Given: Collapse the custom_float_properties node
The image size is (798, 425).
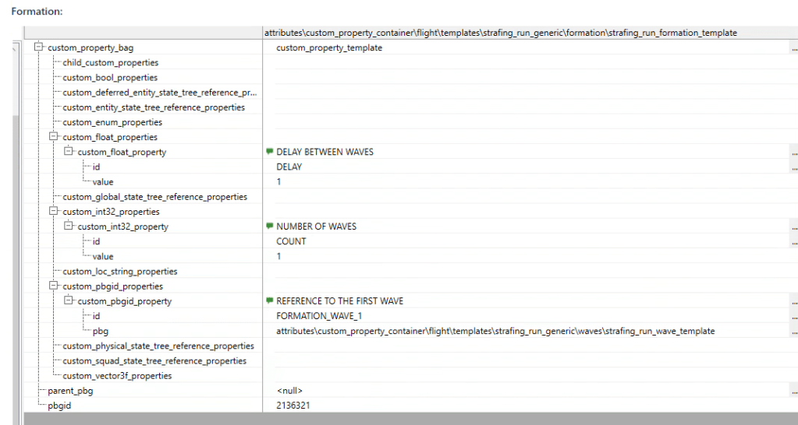Looking at the screenshot, I should coord(53,137).
